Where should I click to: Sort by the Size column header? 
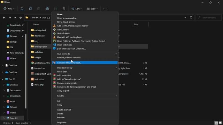click(x=136, y=24)
